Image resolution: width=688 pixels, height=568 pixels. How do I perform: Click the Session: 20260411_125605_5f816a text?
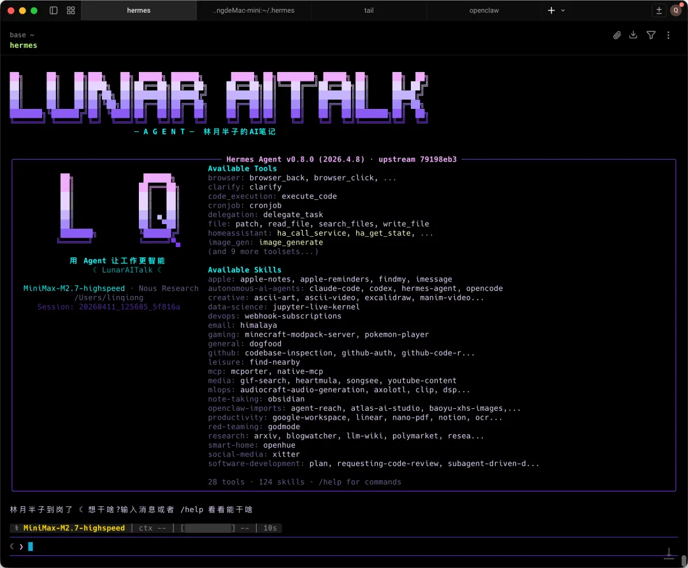[x=109, y=306]
